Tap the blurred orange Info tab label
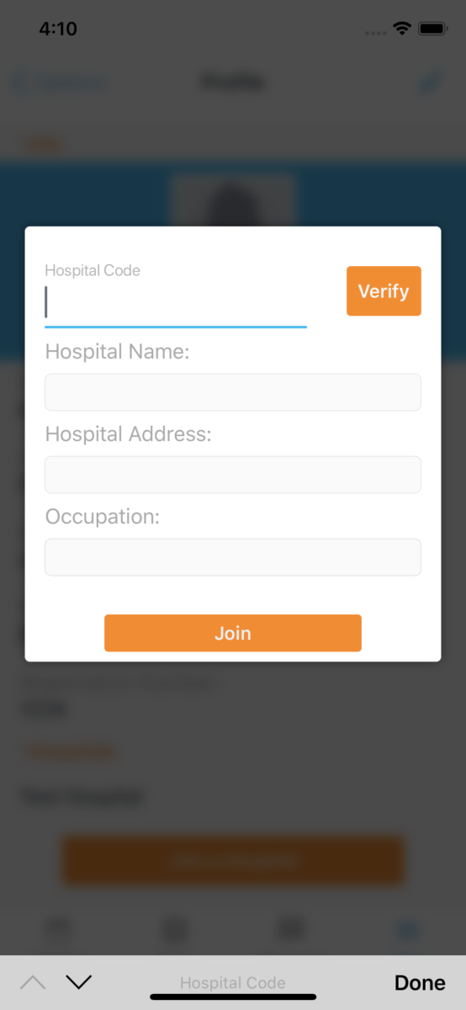Viewport: 466px width, 1010px height. [42, 144]
